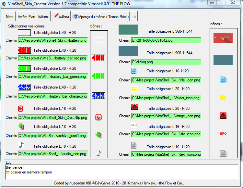Click the Log text box

coord(122,172)
